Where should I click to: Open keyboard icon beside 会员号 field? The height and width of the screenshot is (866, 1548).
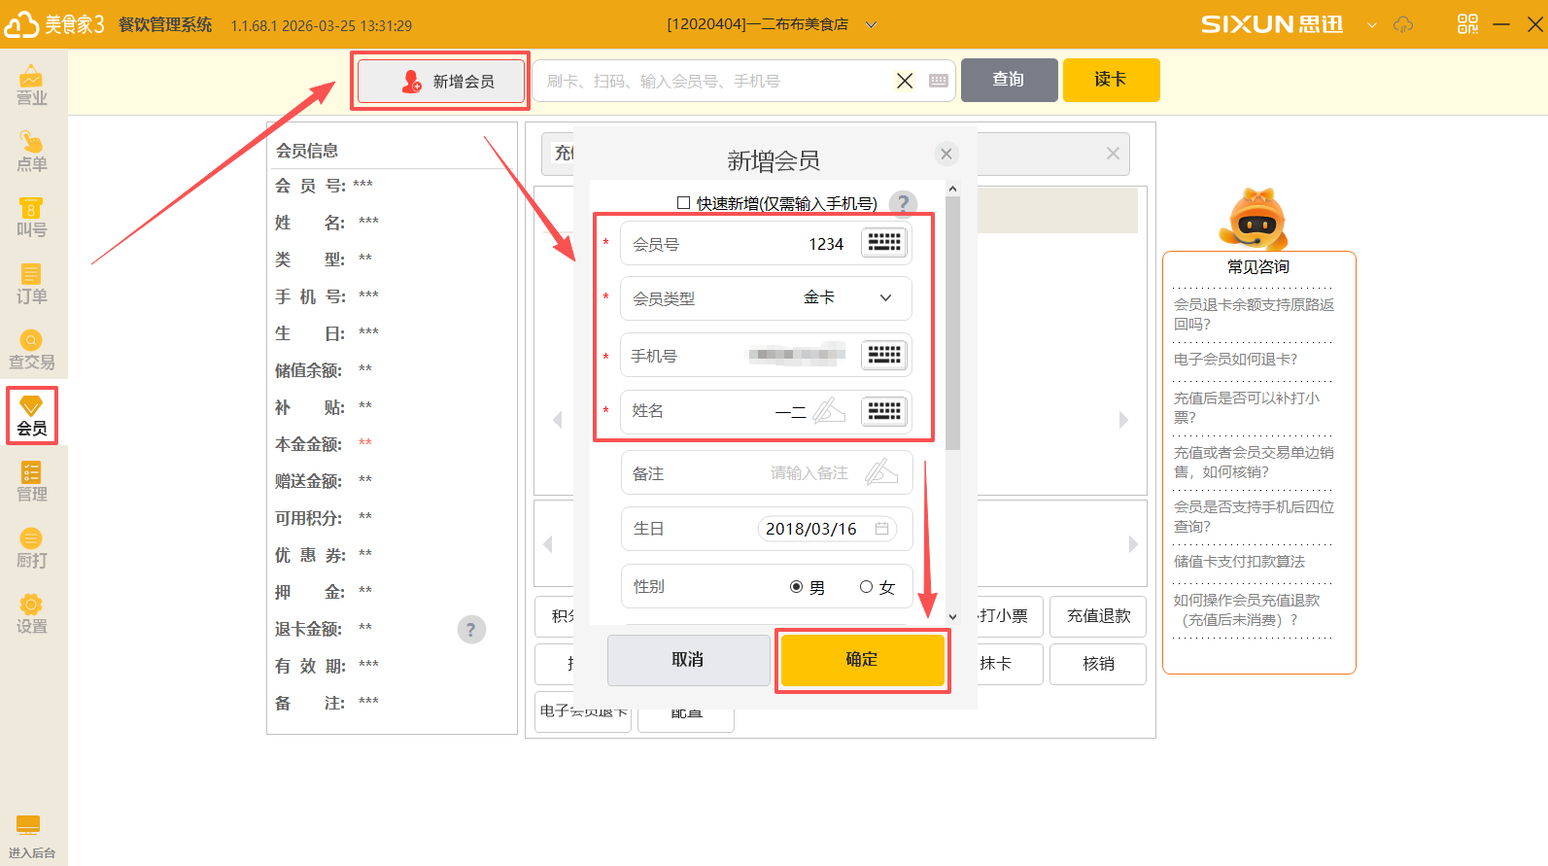coord(884,243)
